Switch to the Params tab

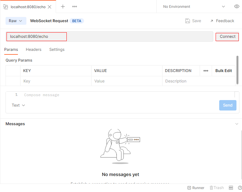pos(11,50)
